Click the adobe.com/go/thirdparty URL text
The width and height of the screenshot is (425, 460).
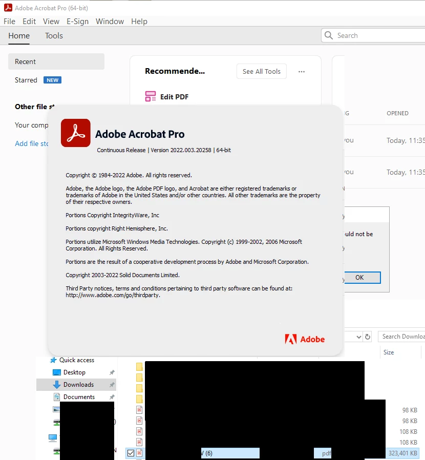coord(113,295)
